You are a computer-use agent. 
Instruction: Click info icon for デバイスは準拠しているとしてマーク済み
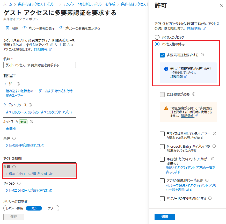click(214, 133)
